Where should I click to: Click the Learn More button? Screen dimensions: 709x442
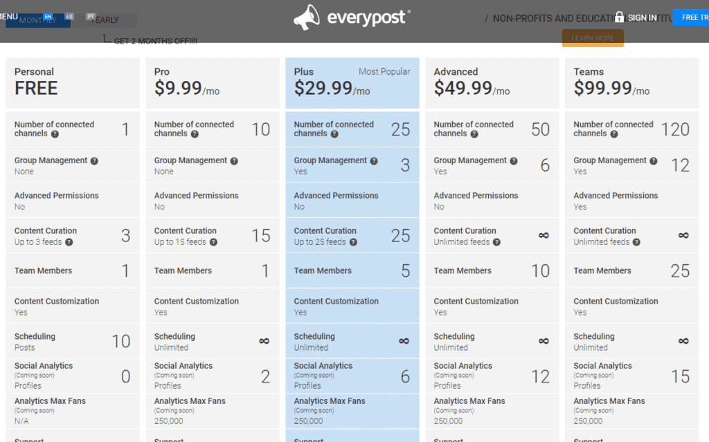tap(593, 38)
